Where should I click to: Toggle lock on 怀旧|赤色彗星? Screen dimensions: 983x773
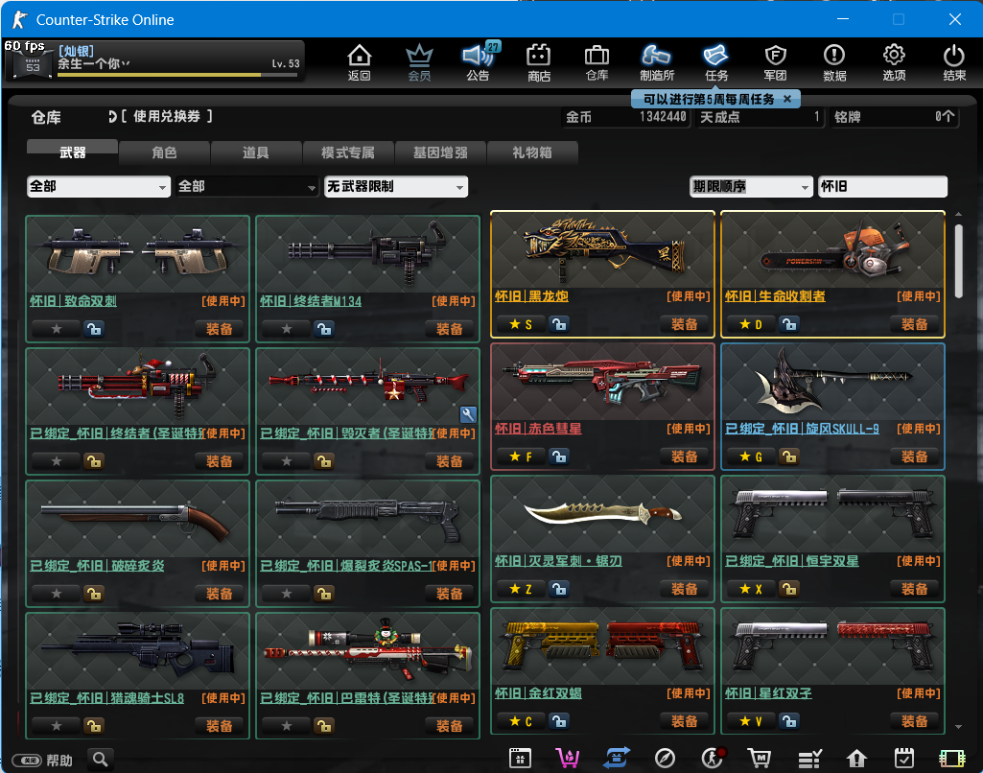point(558,457)
